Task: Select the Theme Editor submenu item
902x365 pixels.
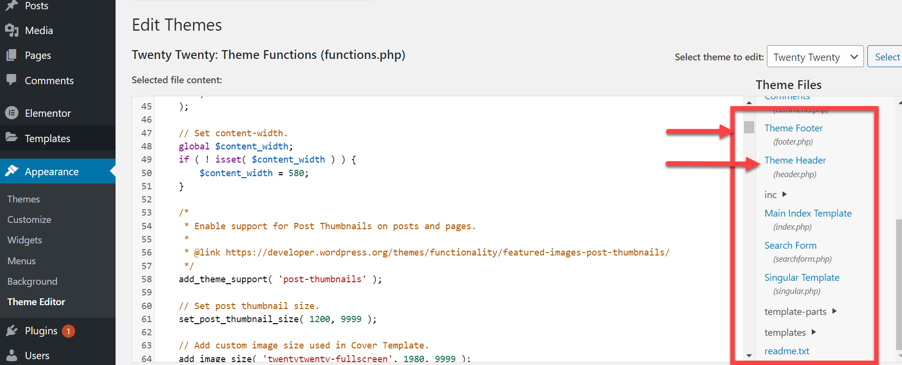Action: 36,302
